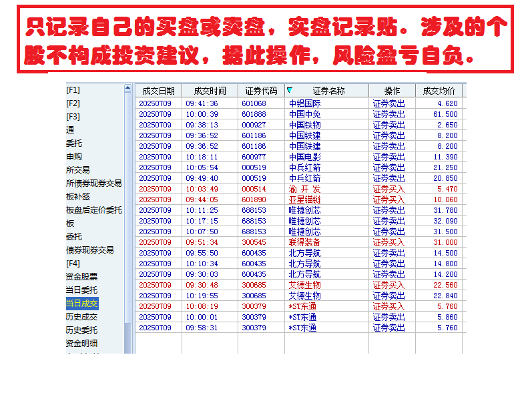Click price cell 4.620
The image size is (532, 399).
click(447, 103)
